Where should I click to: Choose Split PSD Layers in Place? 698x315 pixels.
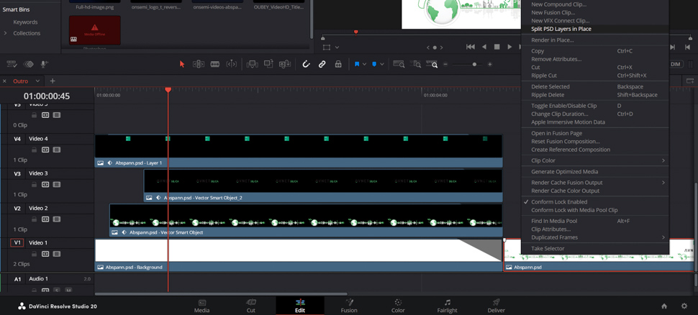561,29
